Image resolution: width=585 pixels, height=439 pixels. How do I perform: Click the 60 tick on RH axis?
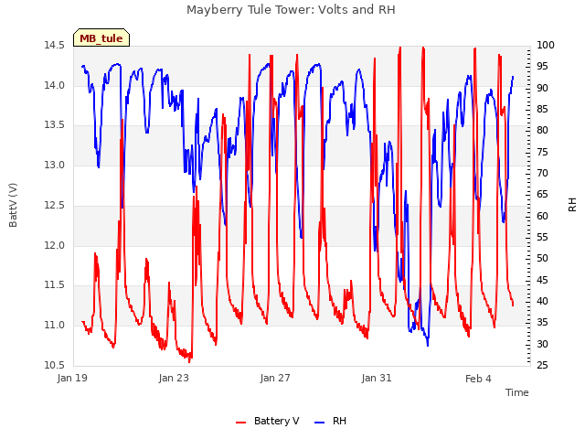click(542, 216)
